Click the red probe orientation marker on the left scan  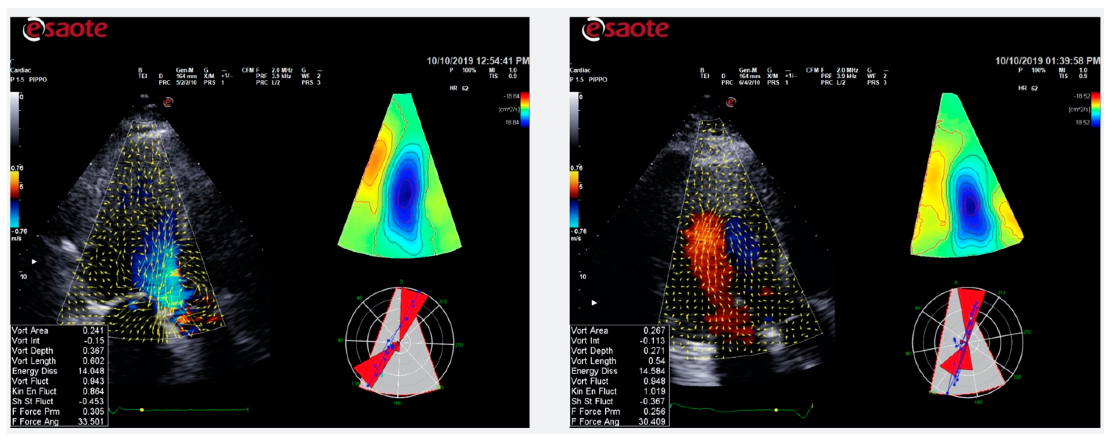pos(168,102)
